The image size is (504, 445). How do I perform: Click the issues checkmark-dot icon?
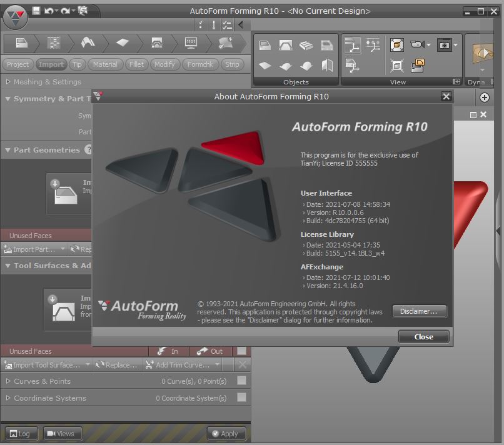pyautogui.click(x=201, y=24)
